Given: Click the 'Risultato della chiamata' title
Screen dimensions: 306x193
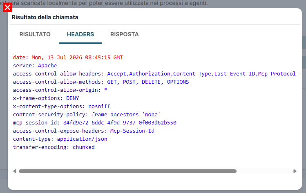Looking at the screenshot, I should [x=45, y=17].
